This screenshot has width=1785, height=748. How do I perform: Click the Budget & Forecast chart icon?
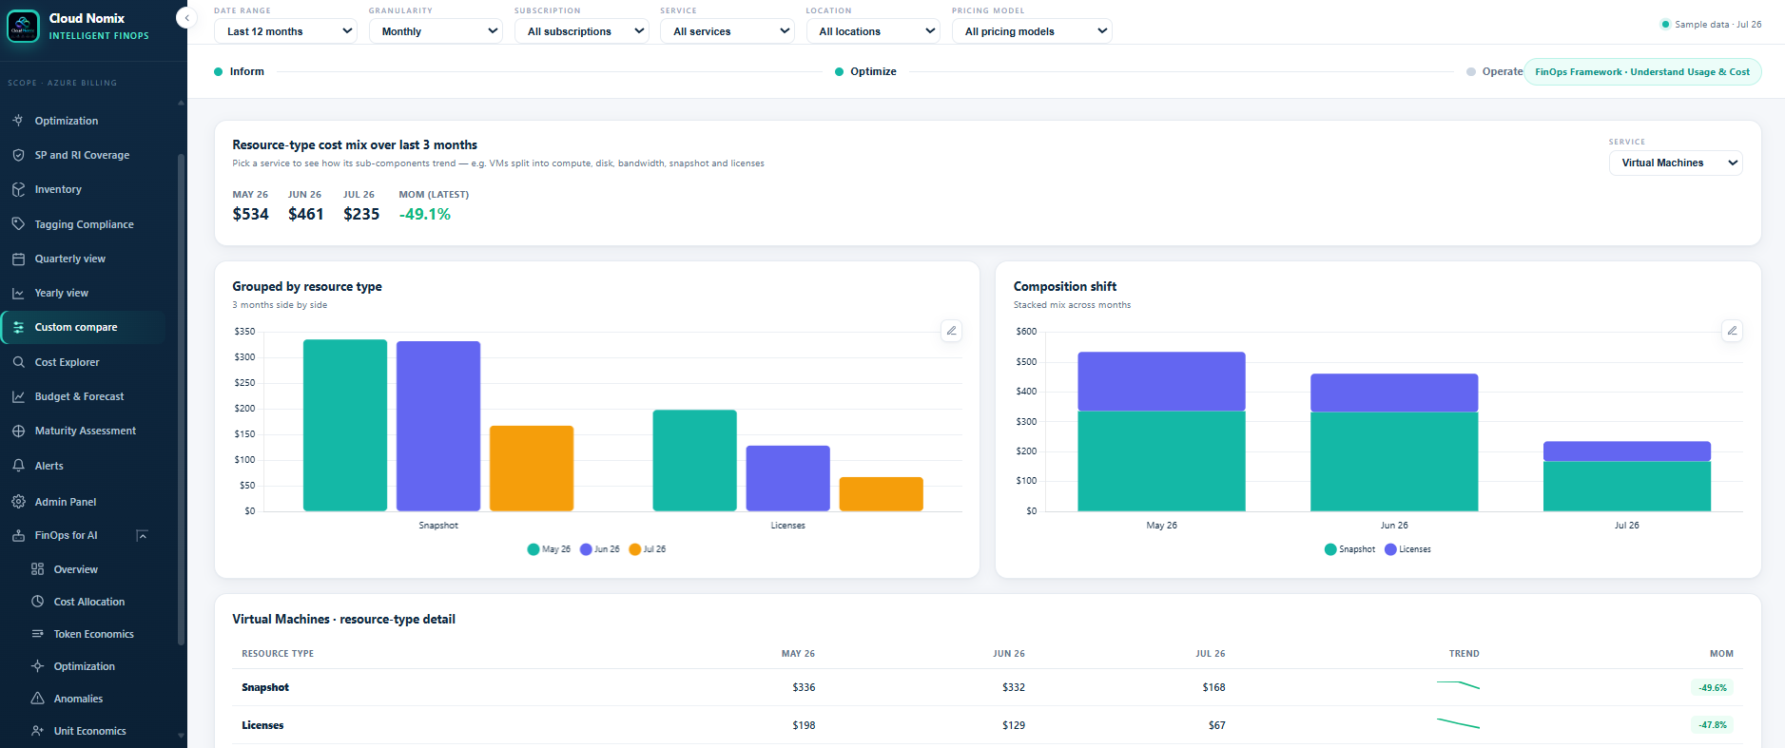click(18, 396)
